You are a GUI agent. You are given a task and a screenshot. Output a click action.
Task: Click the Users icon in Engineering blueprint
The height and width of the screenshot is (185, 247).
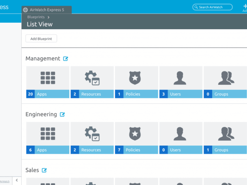[180, 134]
